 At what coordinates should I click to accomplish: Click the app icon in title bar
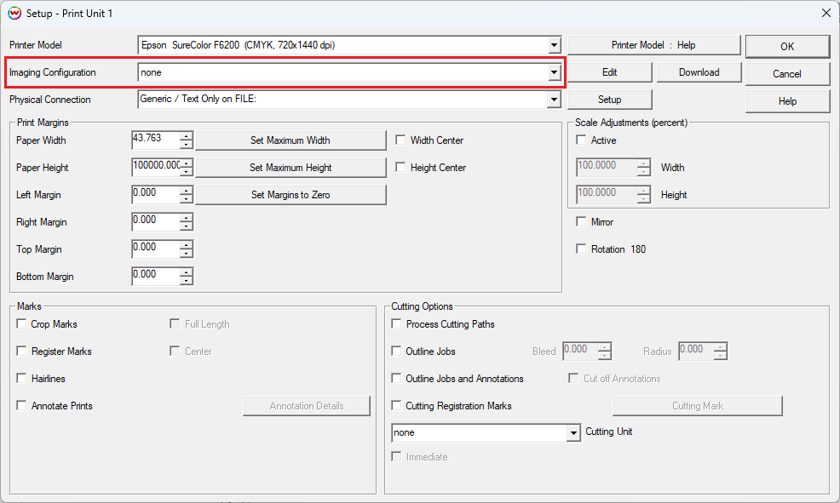14,14
